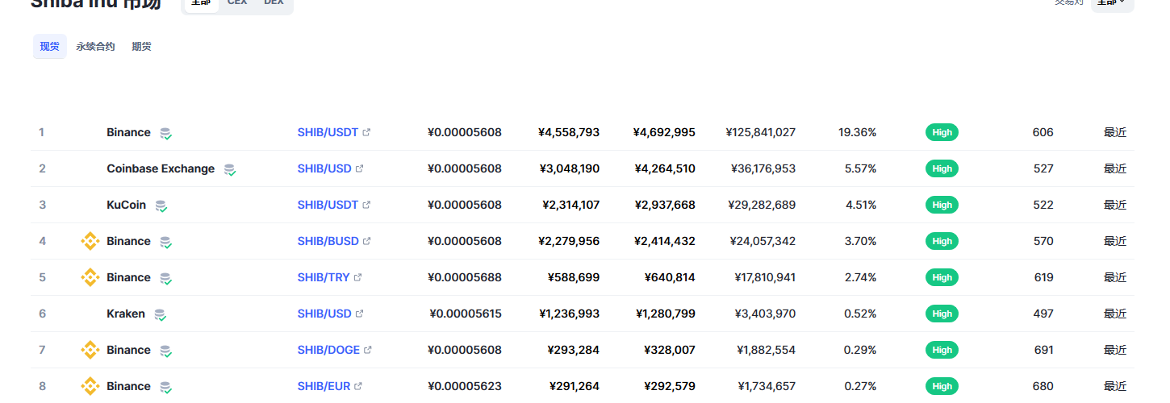The height and width of the screenshot is (403, 1170).
Task: Click Binance logo in SHIB/EUR row
Action: (90, 386)
